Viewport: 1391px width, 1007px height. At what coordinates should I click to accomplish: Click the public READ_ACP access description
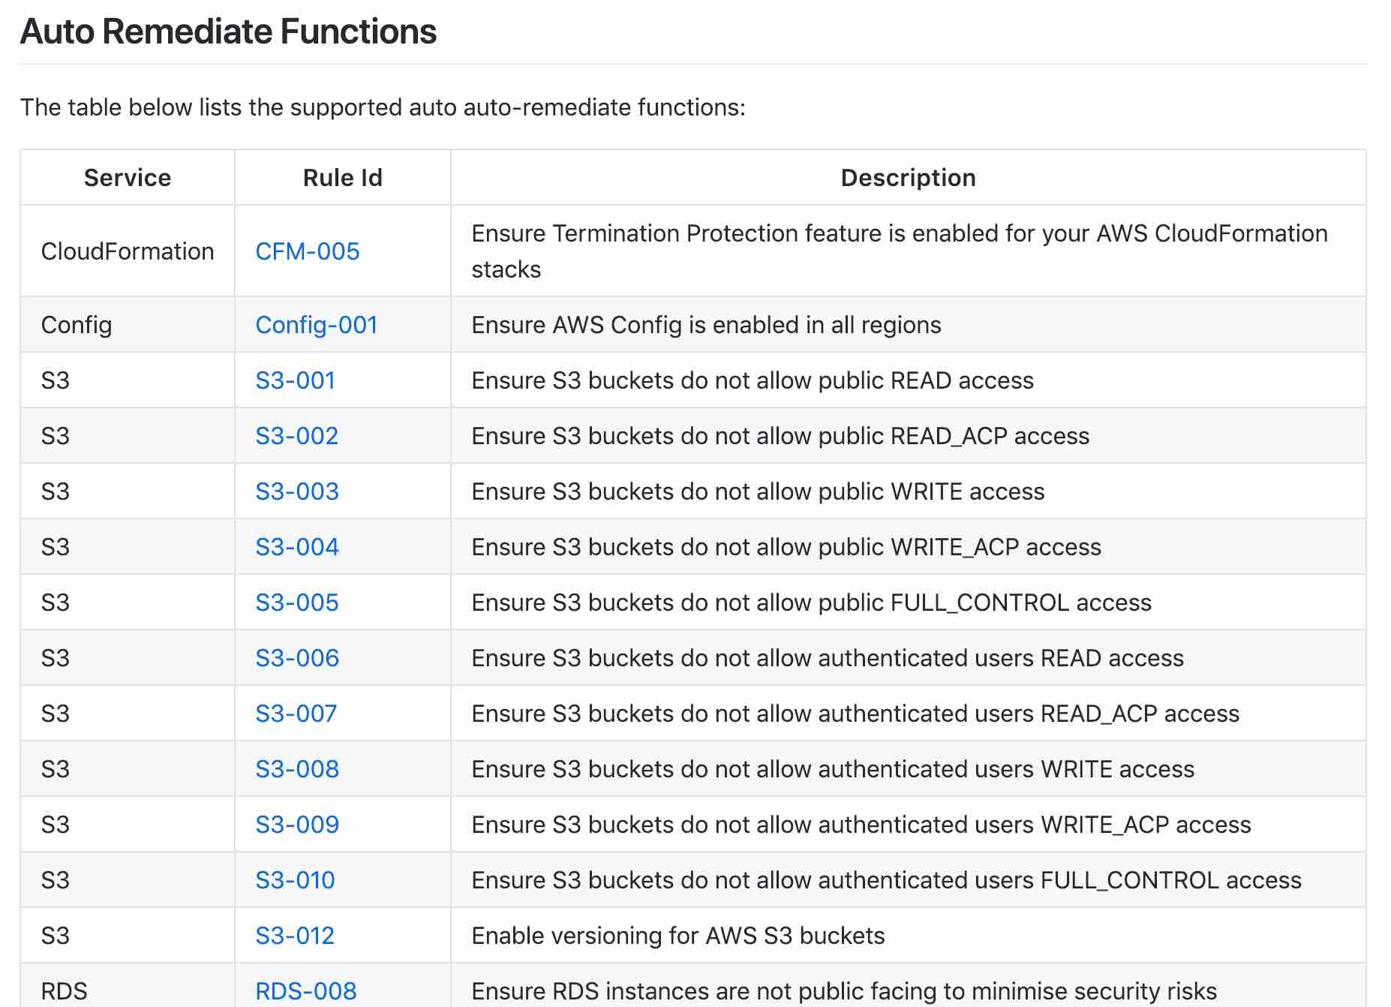pos(780,436)
